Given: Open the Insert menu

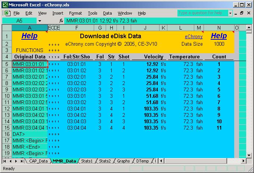Looking at the screenshot, I should click(58, 13).
